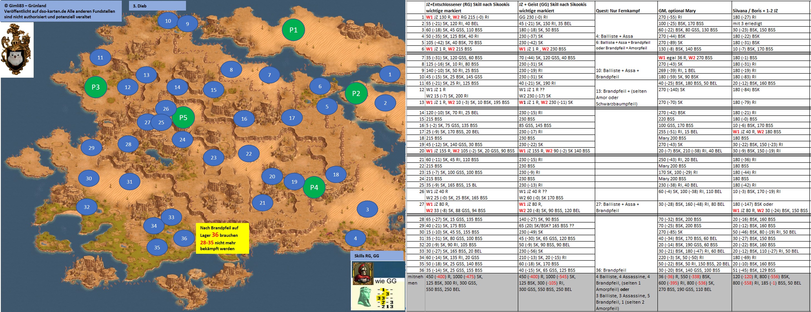Click blue camp marker 32
This screenshot has height=312, width=811.
coord(86,207)
